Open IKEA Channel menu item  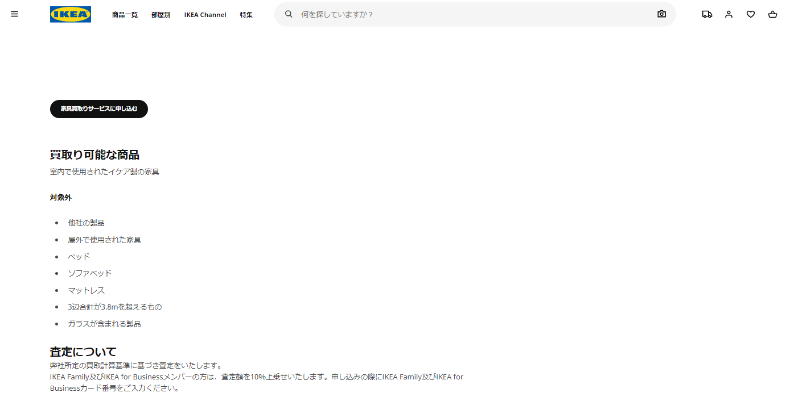click(205, 15)
